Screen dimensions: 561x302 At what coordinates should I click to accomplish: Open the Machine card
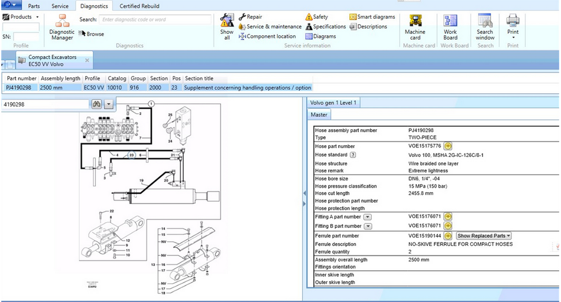415,27
